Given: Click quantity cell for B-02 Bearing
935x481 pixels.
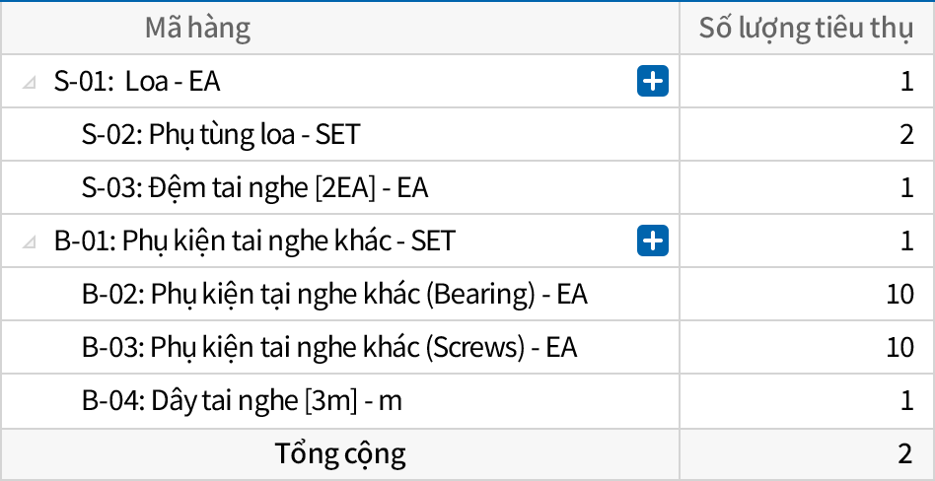Looking at the screenshot, I should tap(899, 294).
